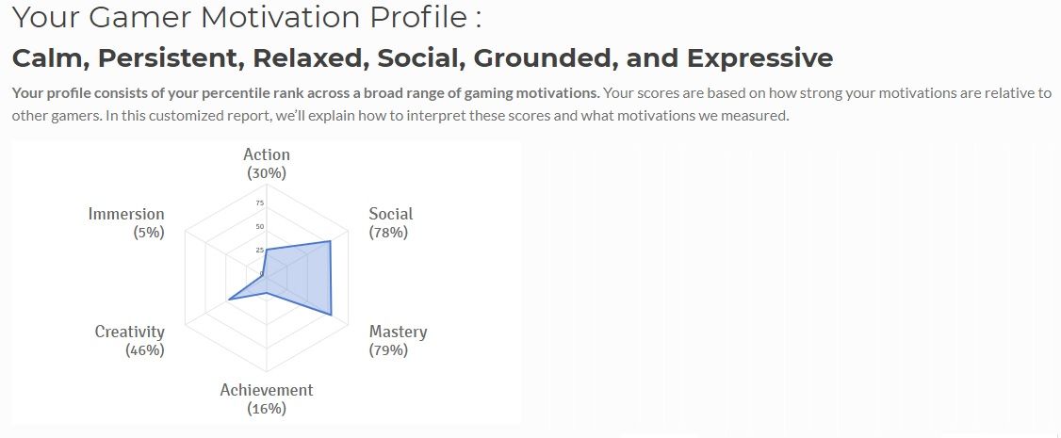Click the word 'Expressive' in the heading

(759, 58)
